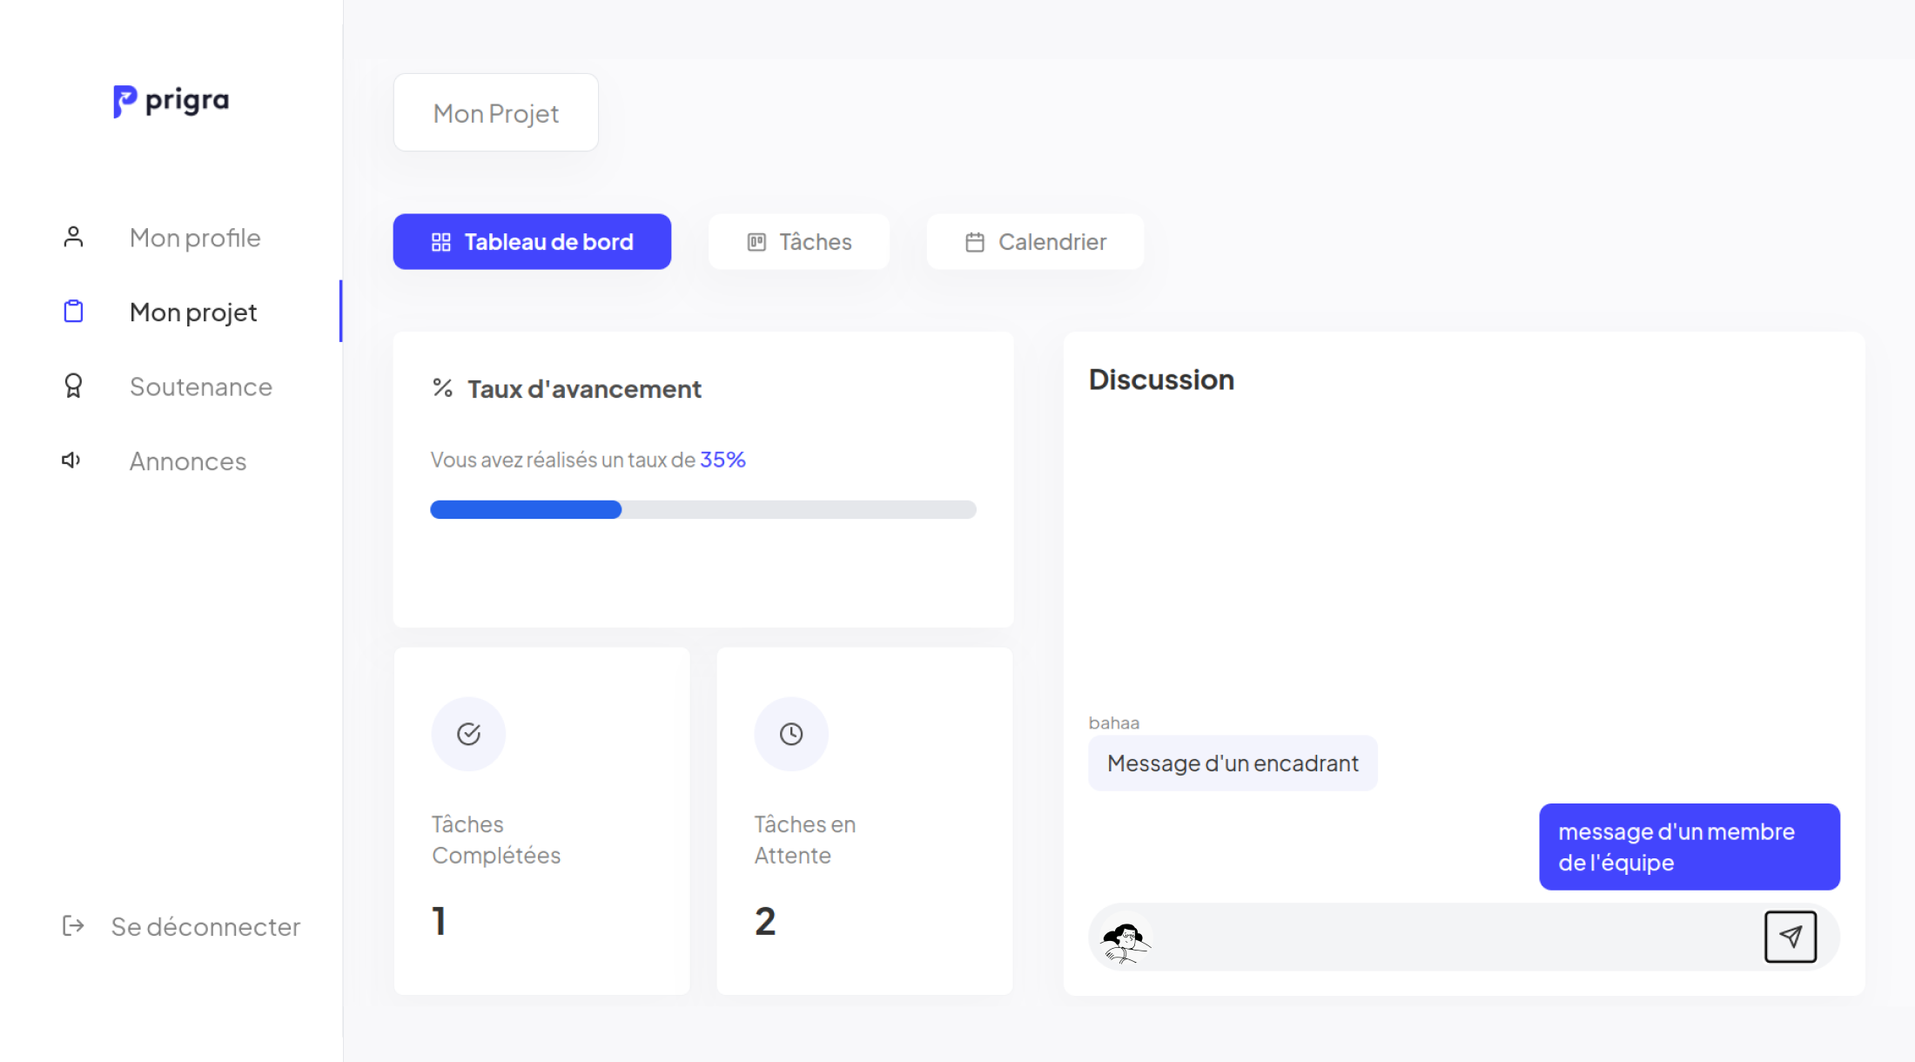1915x1062 pixels.
Task: Click the speaker icon beside Annonces
Action: click(71, 460)
